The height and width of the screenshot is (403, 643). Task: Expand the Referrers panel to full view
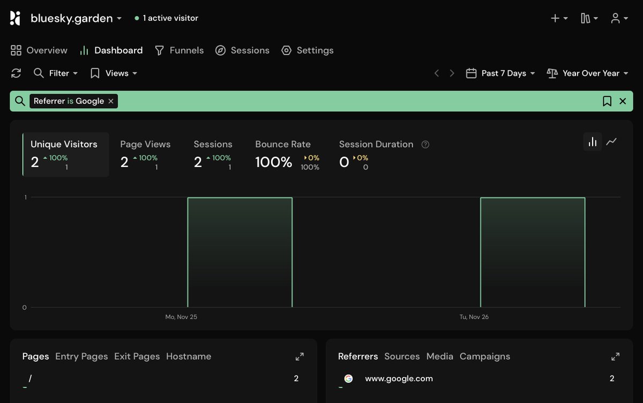[x=615, y=356]
